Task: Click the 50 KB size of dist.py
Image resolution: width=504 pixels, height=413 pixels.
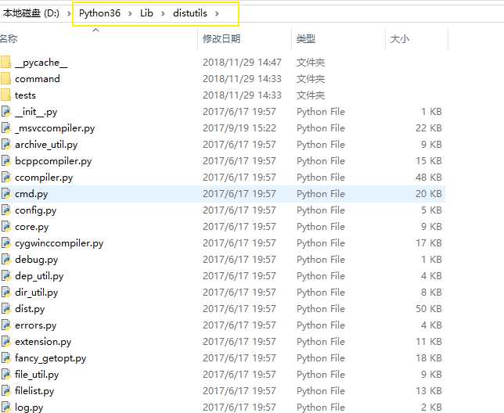Action: pos(428,309)
